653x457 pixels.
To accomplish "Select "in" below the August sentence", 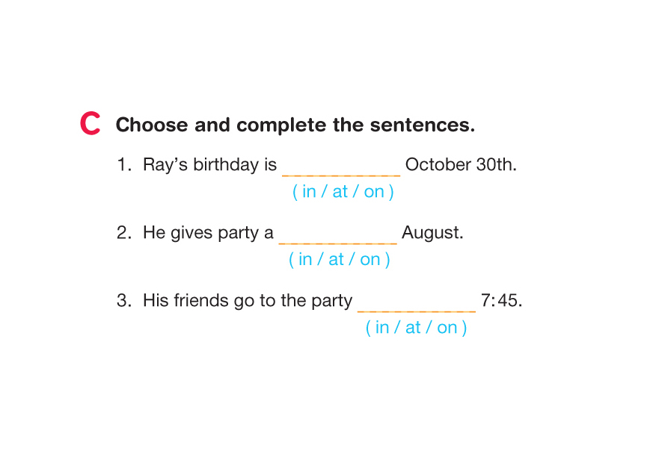I will pyautogui.click(x=304, y=260).
